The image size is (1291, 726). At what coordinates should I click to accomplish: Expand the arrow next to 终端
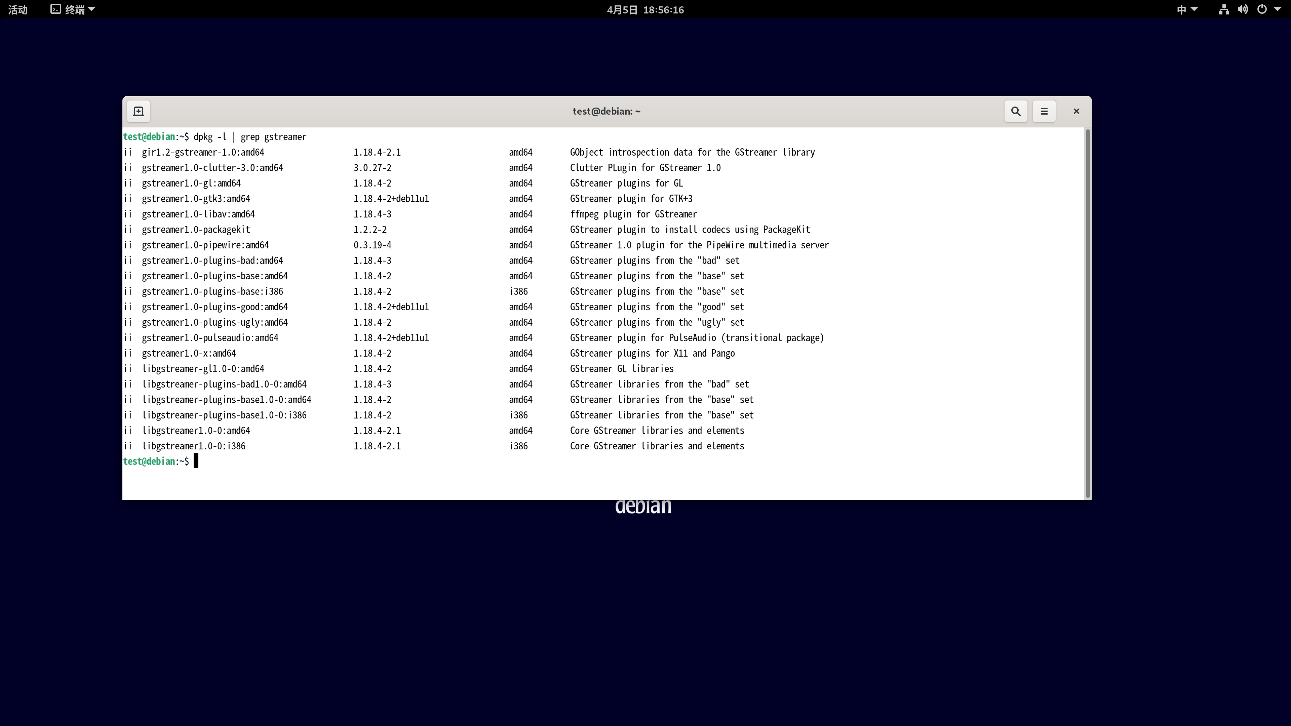[92, 9]
